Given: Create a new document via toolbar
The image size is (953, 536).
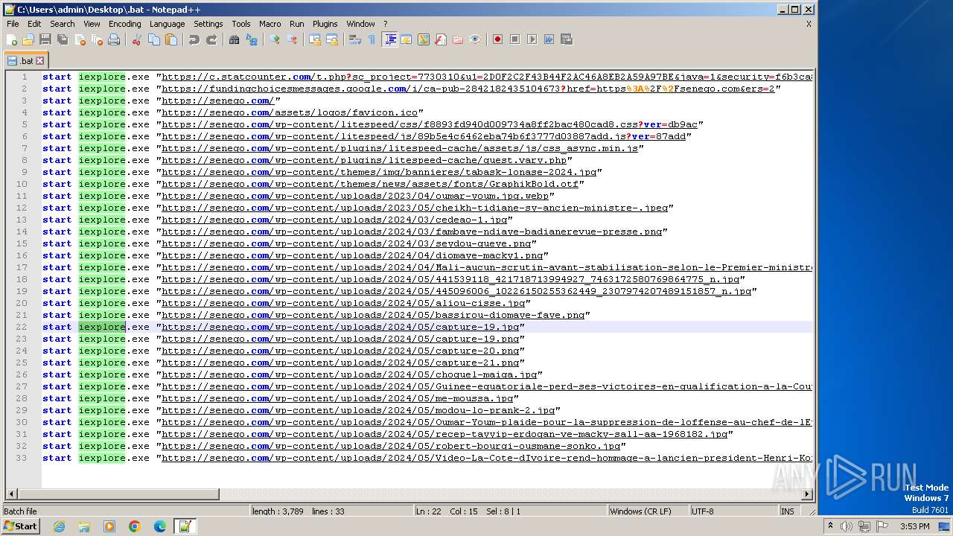Looking at the screenshot, I should (12, 39).
